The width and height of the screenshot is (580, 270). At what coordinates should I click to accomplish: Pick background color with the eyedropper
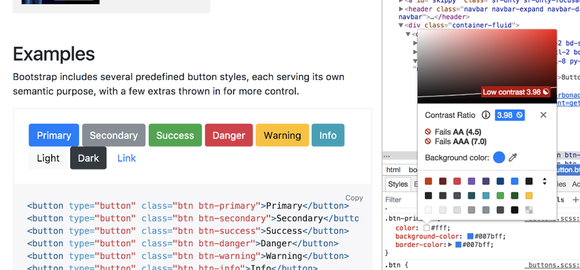pos(513,158)
